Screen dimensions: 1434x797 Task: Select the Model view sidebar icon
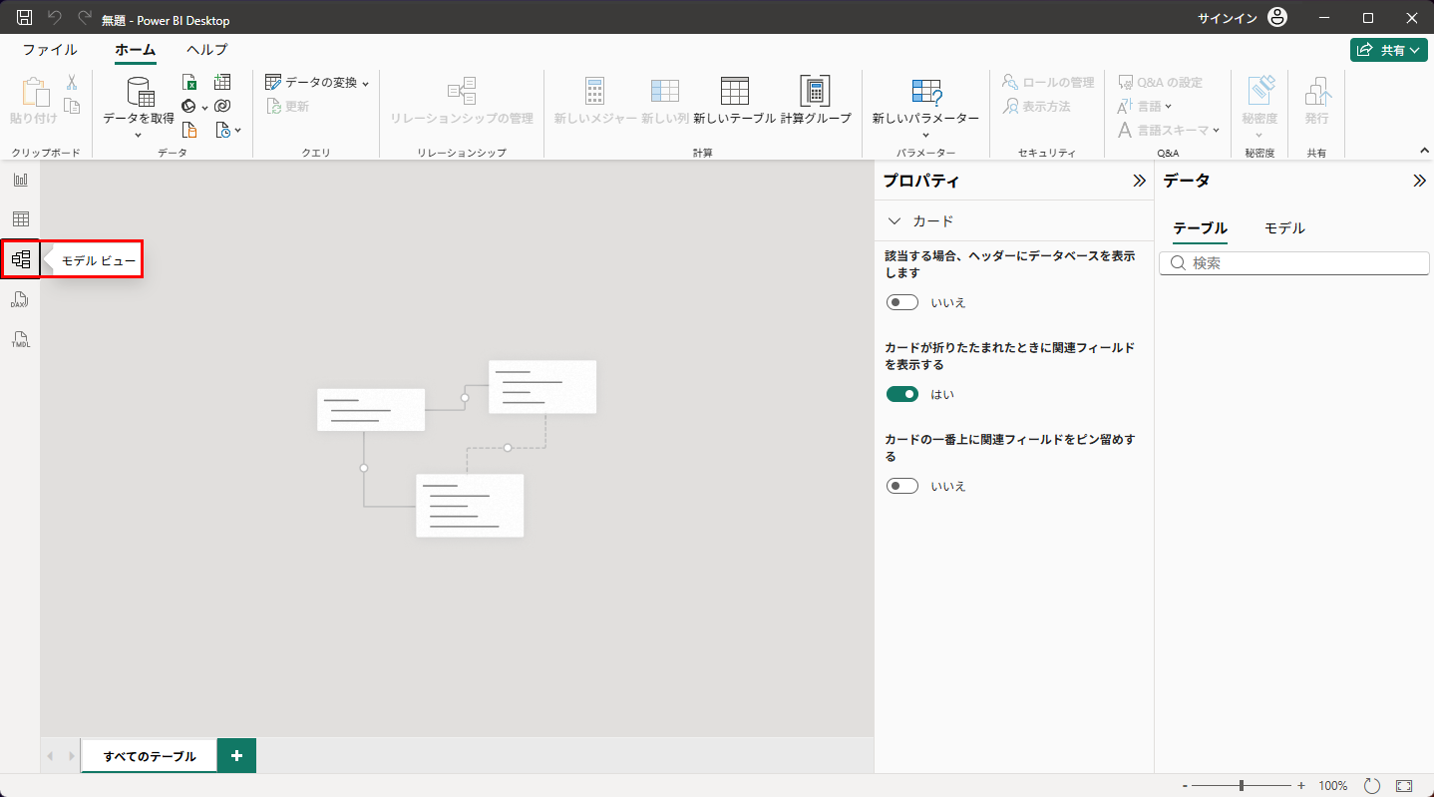coord(20,259)
